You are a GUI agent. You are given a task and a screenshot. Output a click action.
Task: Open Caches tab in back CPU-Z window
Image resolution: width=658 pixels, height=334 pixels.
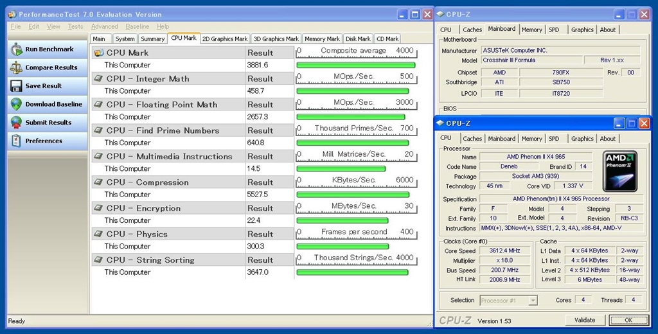pos(472,30)
